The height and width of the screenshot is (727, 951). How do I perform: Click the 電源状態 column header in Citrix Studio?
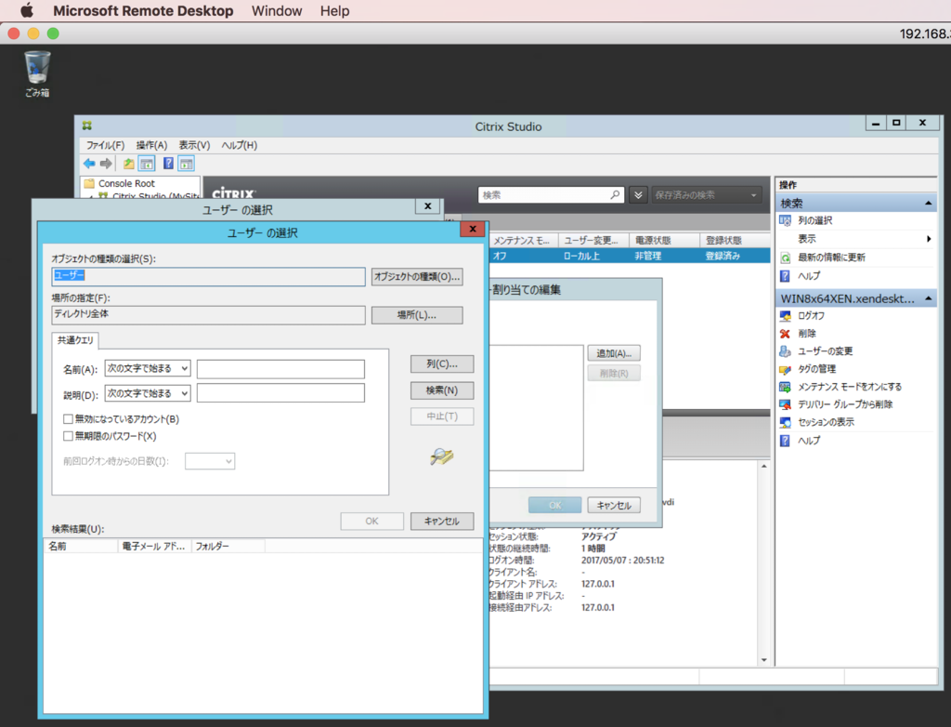pos(664,241)
